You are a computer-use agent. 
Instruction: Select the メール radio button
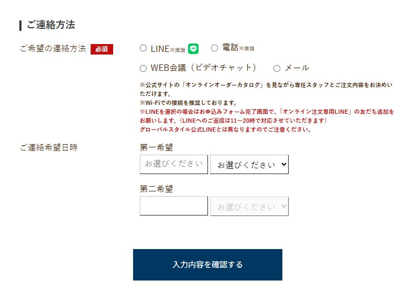[x=277, y=68]
